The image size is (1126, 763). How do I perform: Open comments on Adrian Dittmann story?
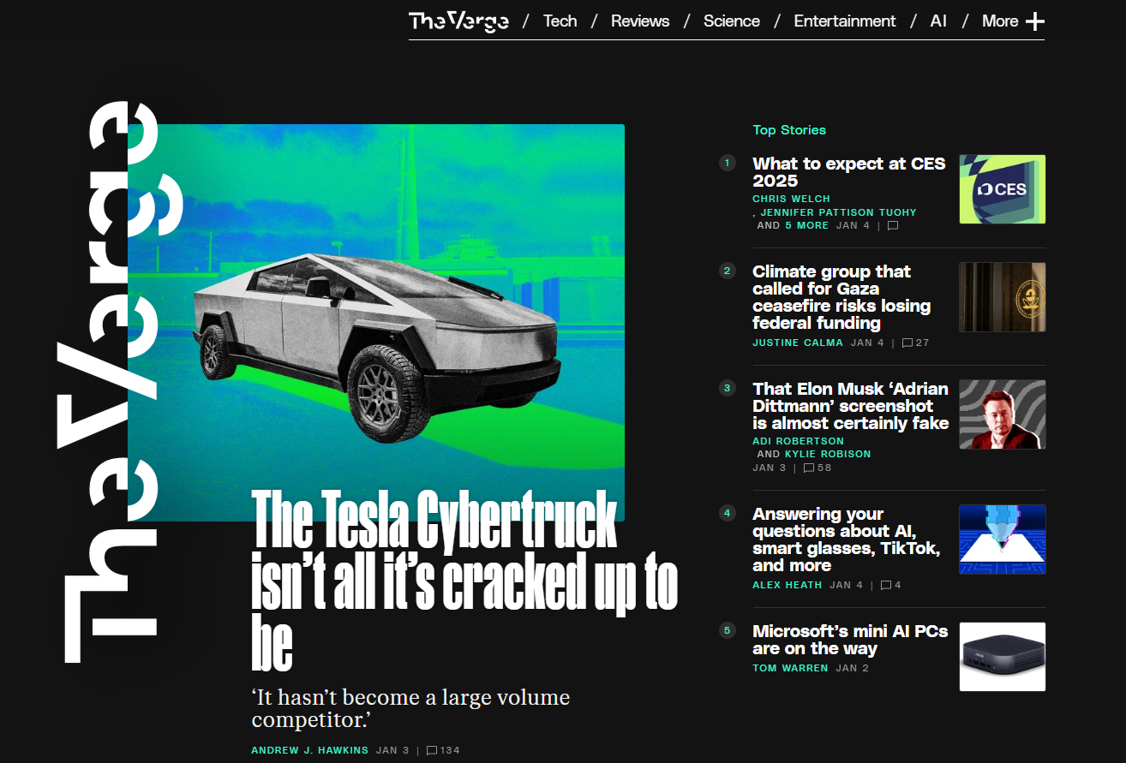click(x=818, y=468)
